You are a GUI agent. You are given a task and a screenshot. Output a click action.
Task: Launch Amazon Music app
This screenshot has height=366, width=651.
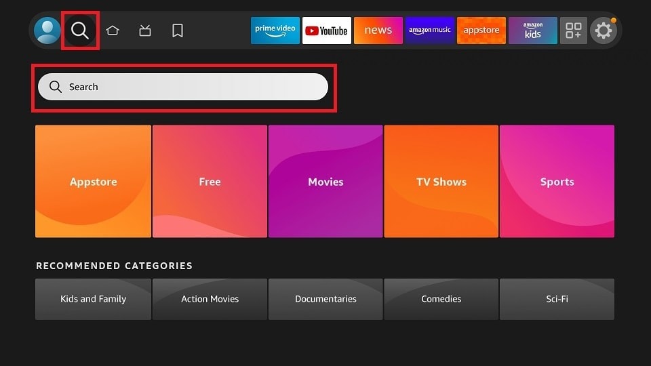[430, 30]
